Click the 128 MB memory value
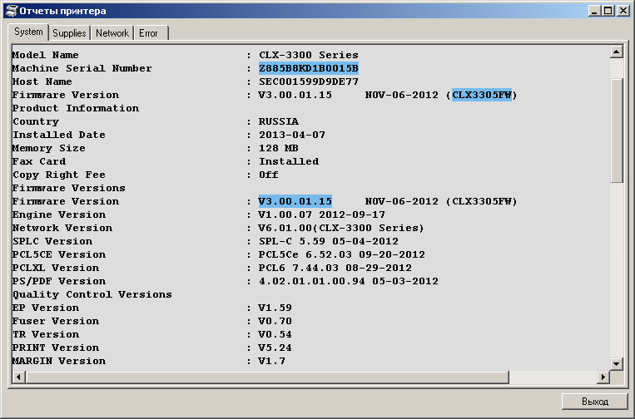Viewport: 635px width, 419px height. [x=279, y=149]
